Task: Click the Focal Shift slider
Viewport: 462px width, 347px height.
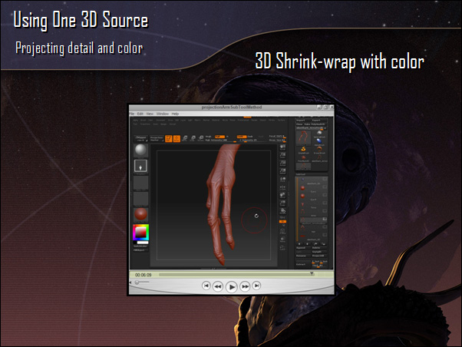Action: click(277, 136)
